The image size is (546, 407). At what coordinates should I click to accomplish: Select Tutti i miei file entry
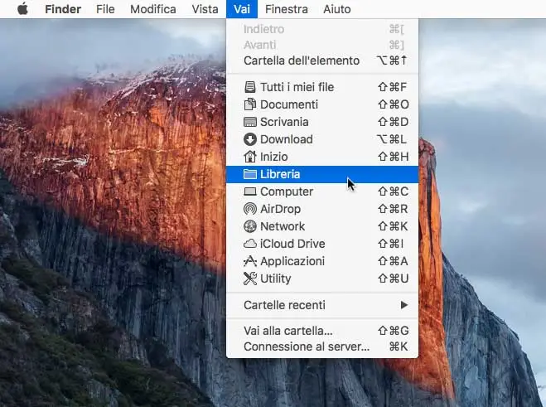click(322, 87)
